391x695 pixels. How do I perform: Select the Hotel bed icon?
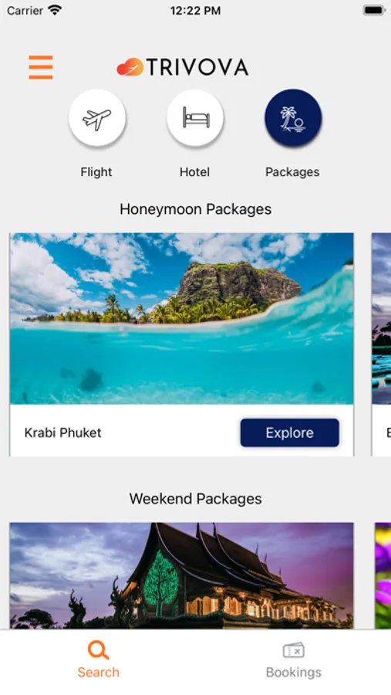pos(195,117)
